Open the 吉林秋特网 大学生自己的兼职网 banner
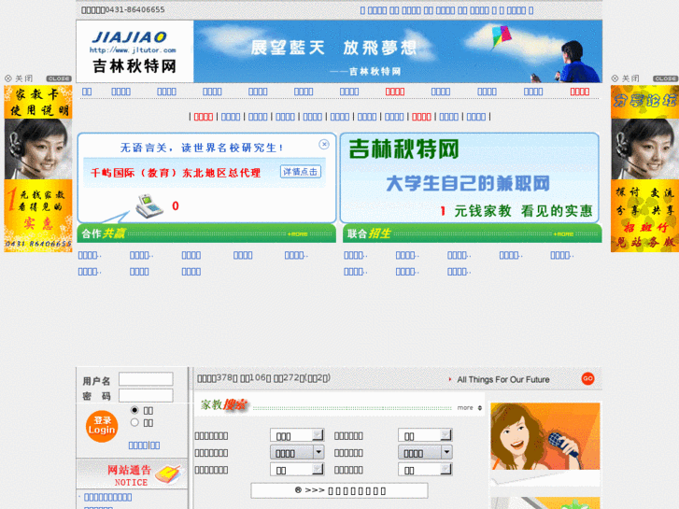The image size is (679, 509). pos(470,177)
